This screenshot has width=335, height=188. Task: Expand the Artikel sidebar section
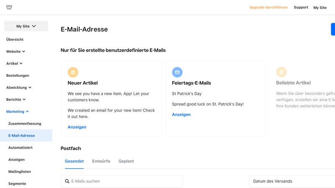(15, 64)
